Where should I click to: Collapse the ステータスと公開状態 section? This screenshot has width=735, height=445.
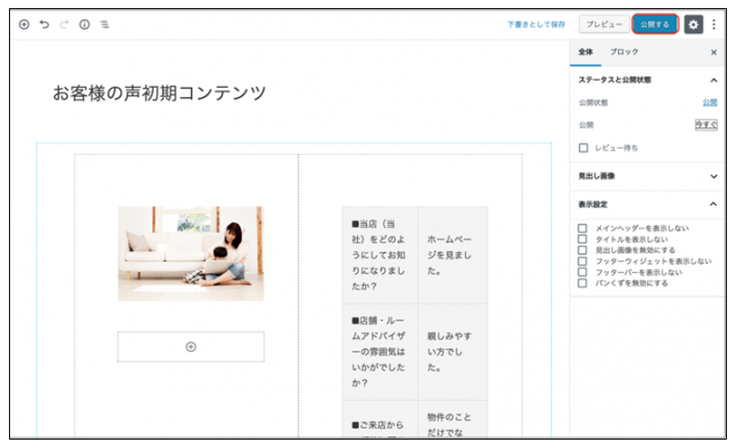[x=714, y=80]
